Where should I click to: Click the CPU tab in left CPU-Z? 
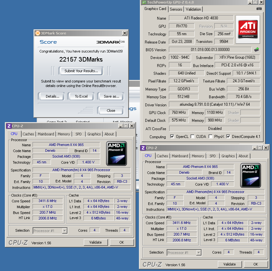pos(14,134)
